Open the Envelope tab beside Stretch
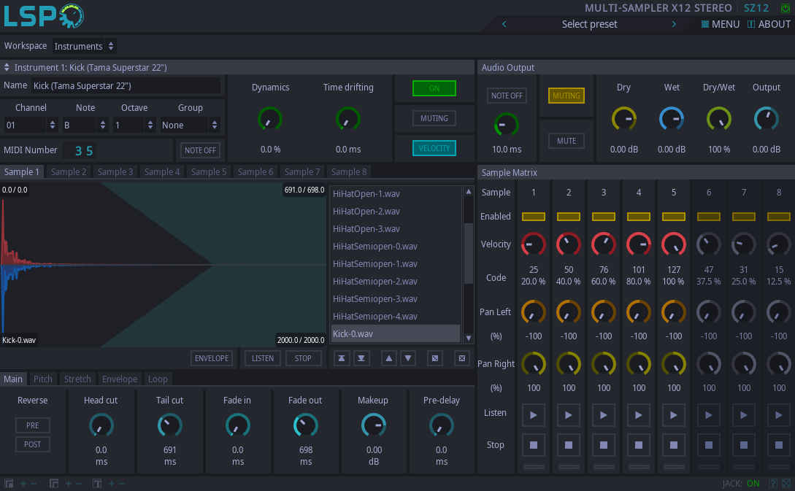Viewport: 795px width, 491px height. point(120,379)
